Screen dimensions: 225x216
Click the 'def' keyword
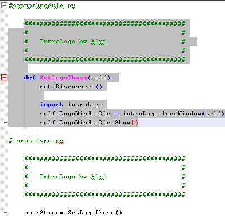pos(30,78)
